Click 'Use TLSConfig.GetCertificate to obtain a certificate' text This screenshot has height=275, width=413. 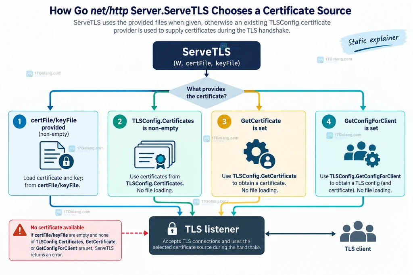(x=259, y=183)
